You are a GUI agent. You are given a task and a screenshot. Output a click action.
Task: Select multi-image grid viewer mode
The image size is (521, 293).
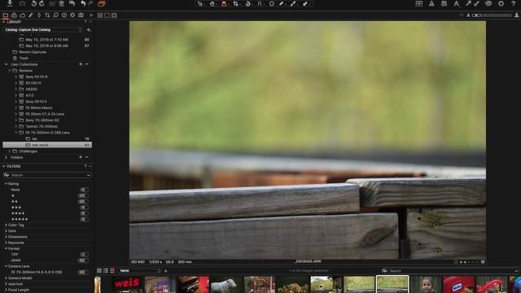pos(100,15)
